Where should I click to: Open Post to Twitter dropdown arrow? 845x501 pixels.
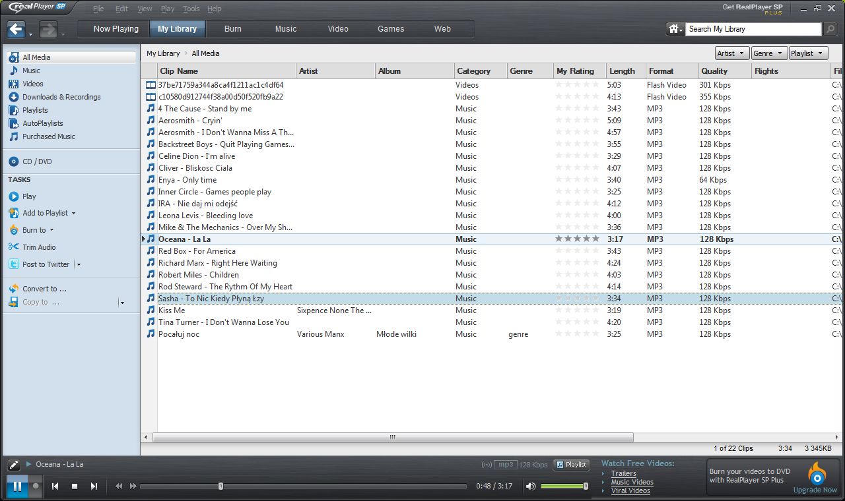[x=79, y=264]
